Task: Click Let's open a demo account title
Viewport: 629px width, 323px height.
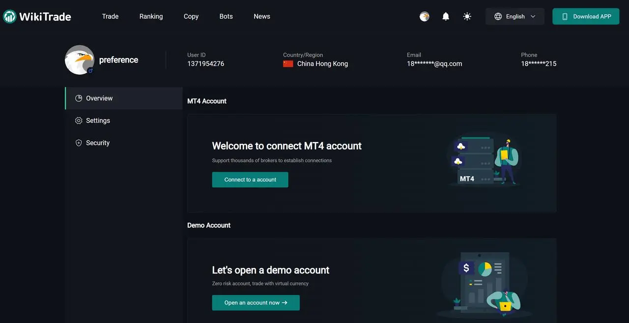Action: 271,270
